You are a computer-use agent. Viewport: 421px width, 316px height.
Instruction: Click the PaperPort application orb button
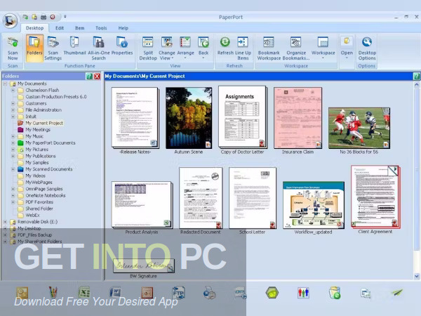pos(10,20)
